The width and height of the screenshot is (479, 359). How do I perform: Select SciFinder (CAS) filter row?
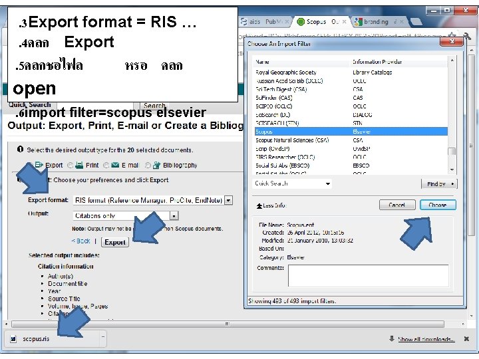pyautogui.click(x=351, y=98)
